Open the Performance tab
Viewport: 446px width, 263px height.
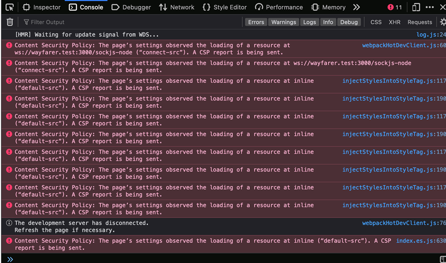pos(279,7)
